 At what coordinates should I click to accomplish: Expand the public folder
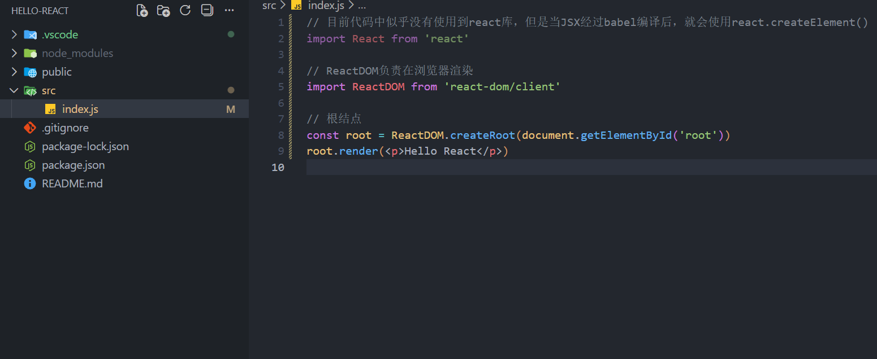coord(15,72)
